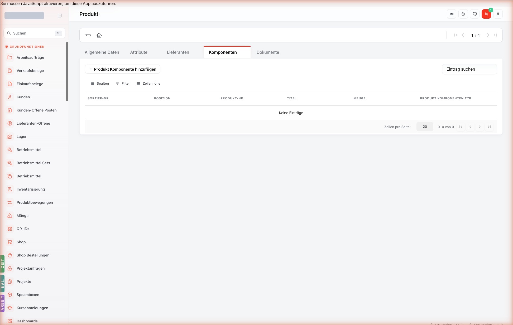The height and width of the screenshot is (325, 513).
Task: Sort by PRODUKT-NR. column header
Action: click(x=232, y=98)
